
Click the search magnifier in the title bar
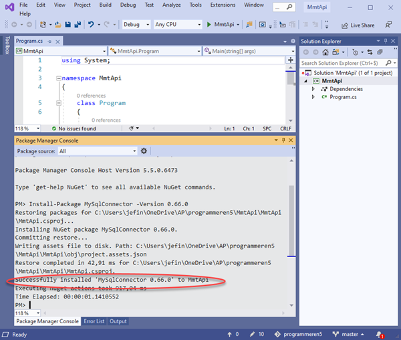click(289, 7)
